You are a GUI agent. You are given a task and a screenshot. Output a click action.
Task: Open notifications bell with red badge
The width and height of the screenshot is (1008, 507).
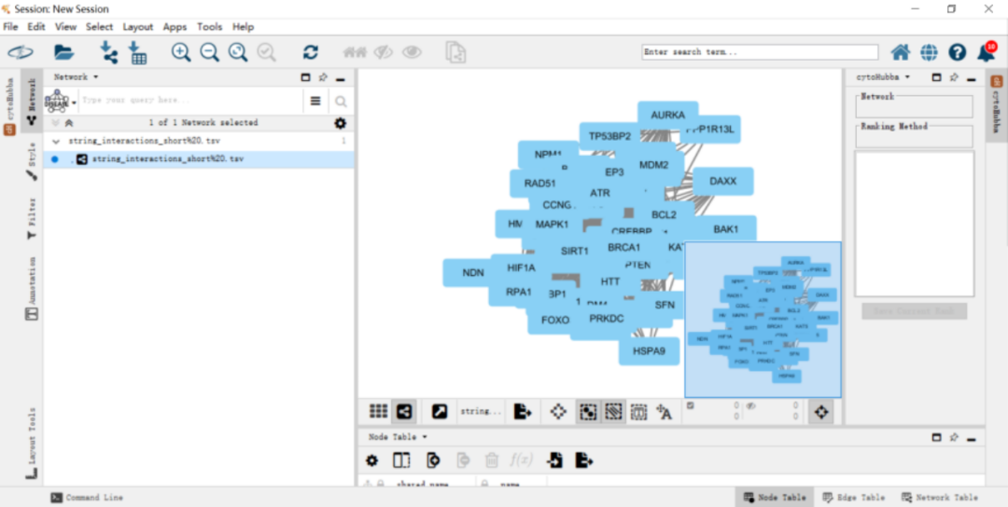(x=987, y=50)
